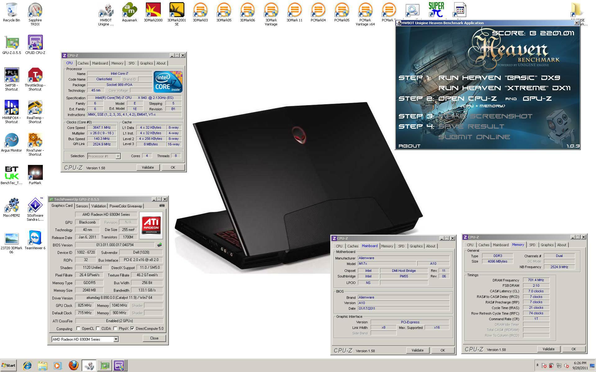Image resolution: width=596 pixels, height=372 pixels.
Task: Open SiSoftware Sandra icon
Action: pyautogui.click(x=35, y=210)
